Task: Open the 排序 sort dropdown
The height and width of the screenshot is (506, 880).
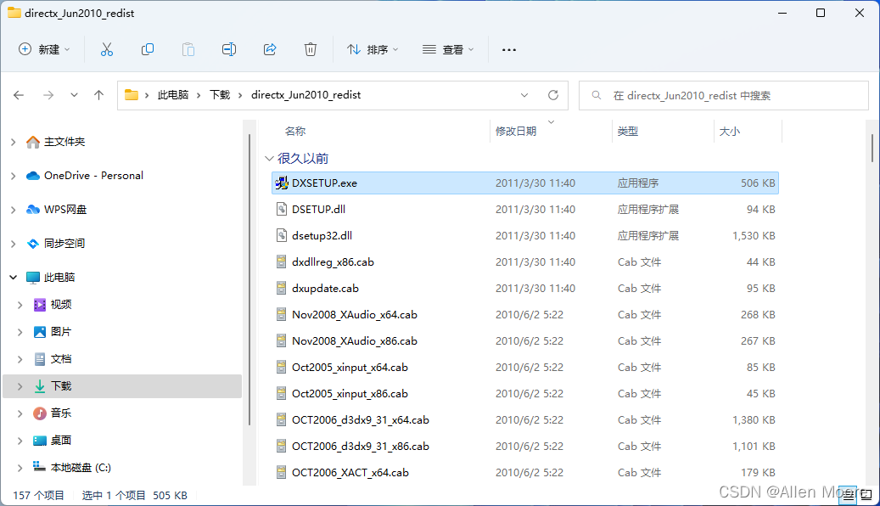Action: coord(373,49)
